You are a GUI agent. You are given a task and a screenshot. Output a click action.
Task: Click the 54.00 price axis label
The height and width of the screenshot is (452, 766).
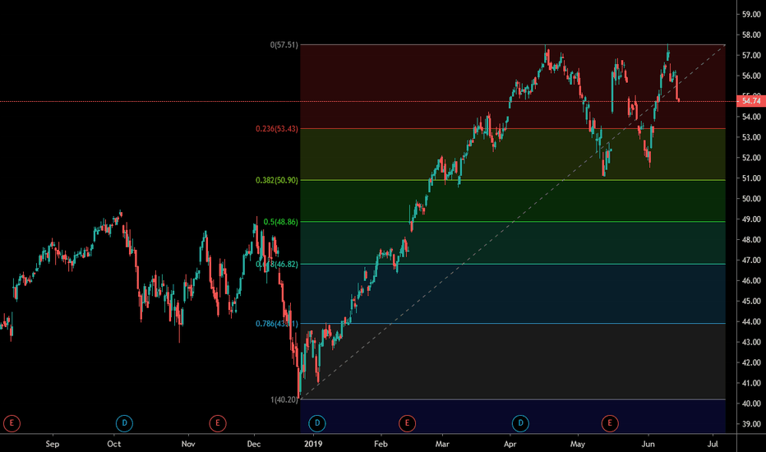(751, 117)
